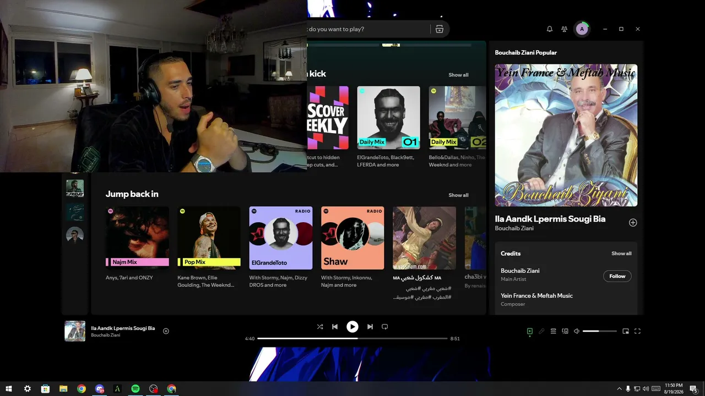This screenshot has height=396, width=705.
Task: Expand the hidden system tray icons
Action: (x=619, y=389)
